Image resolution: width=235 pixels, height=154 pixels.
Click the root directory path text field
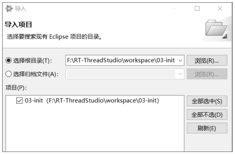121,60
